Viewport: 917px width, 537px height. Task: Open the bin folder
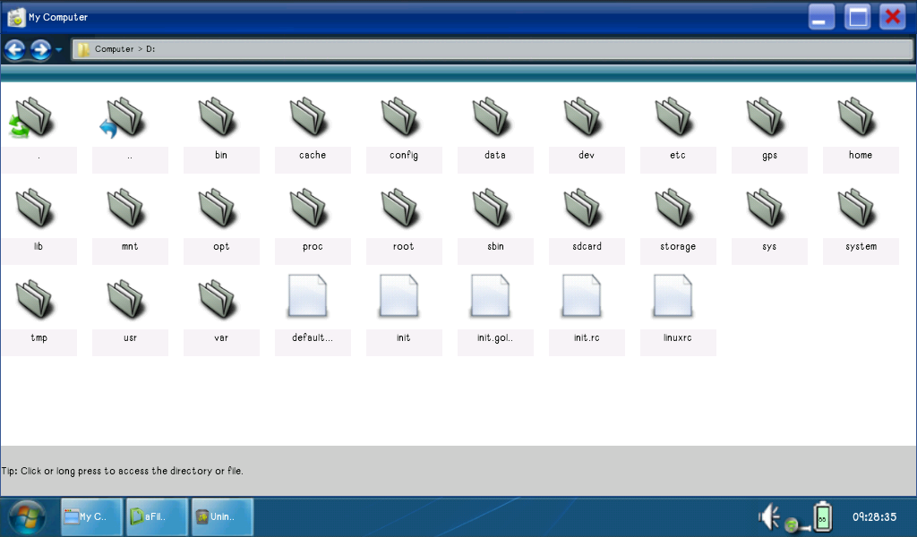217,117
